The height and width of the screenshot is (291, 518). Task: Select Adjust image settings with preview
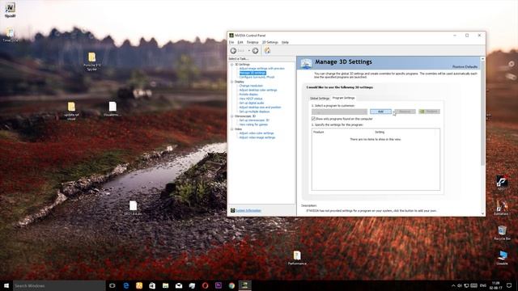tap(261, 68)
